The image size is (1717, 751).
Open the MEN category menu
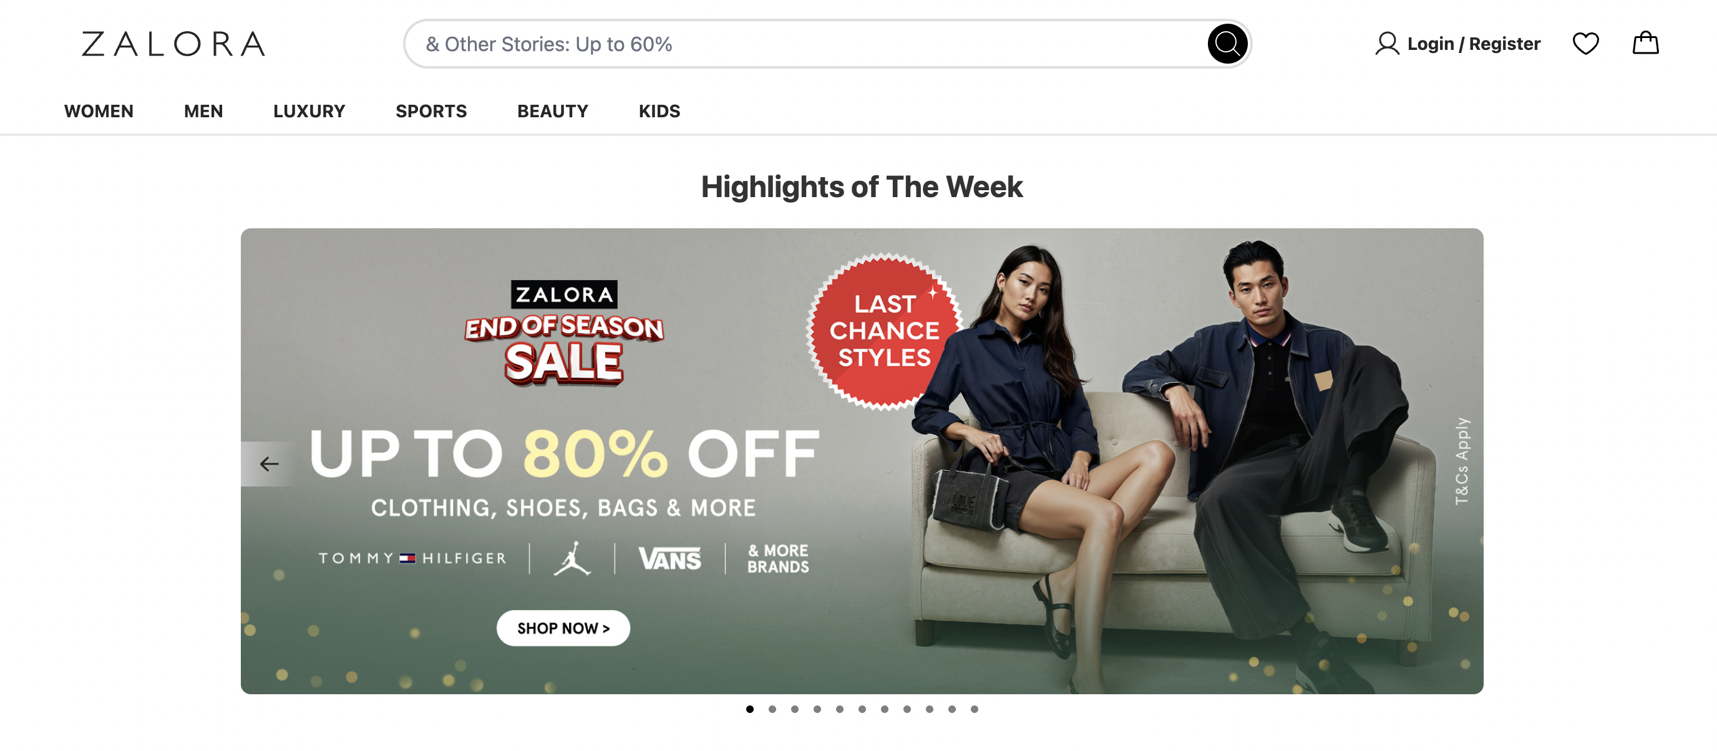coord(203,111)
